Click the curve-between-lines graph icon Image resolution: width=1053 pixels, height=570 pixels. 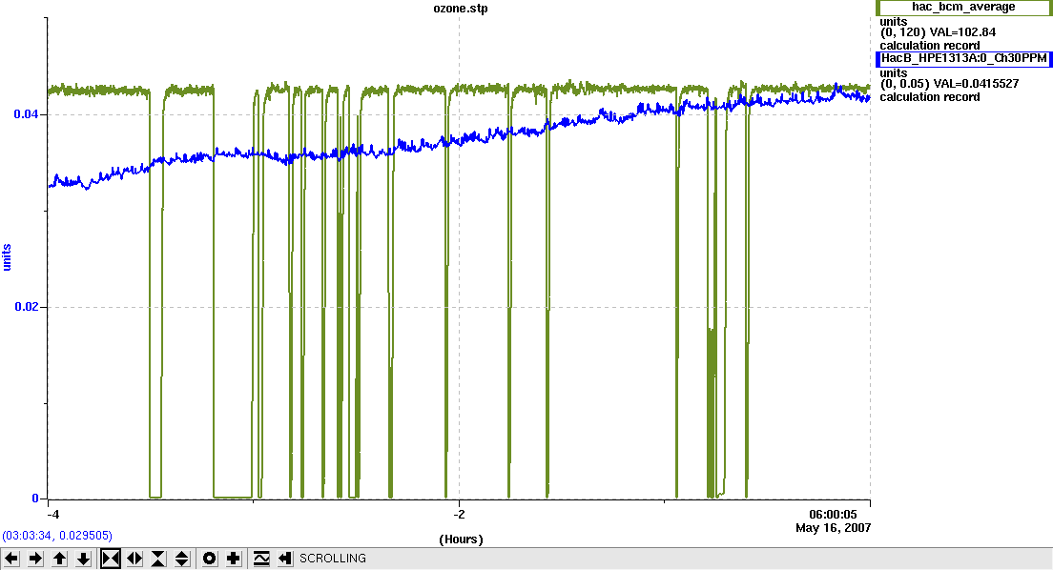coord(261,559)
